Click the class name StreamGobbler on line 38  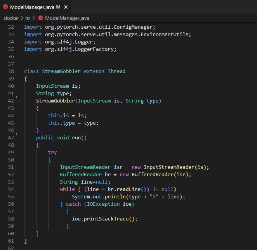[x=61, y=71]
